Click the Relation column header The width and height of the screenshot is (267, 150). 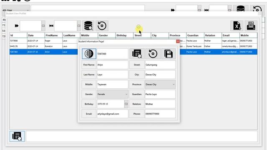coord(213,35)
